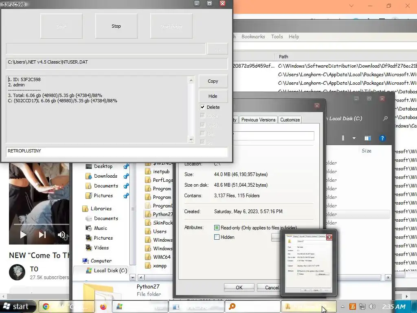This screenshot has height=313, width=417.
Task: Click the log box scroll-down arrow
Action: 191,139
